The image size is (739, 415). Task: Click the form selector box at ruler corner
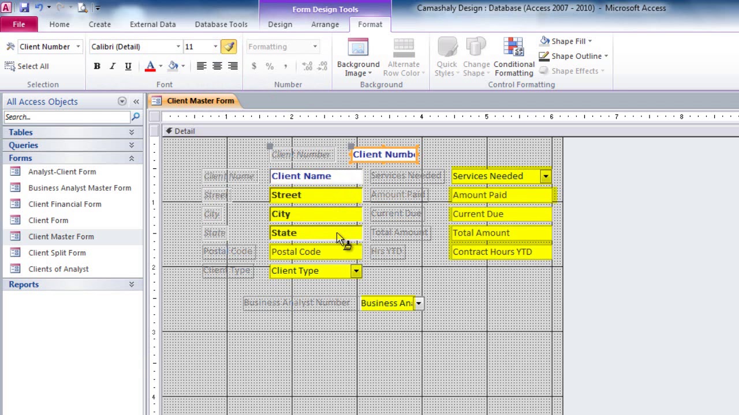(x=154, y=116)
